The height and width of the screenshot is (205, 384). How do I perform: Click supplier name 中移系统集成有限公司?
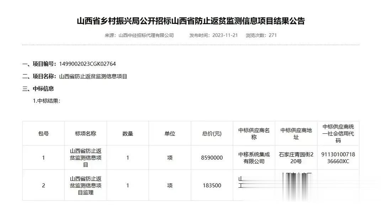[x=254, y=157]
